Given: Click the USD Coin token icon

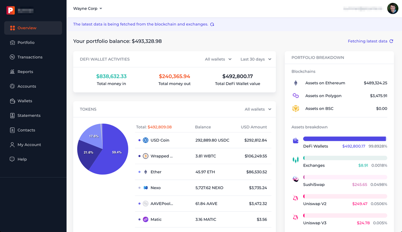Looking at the screenshot, I should coord(146,140).
